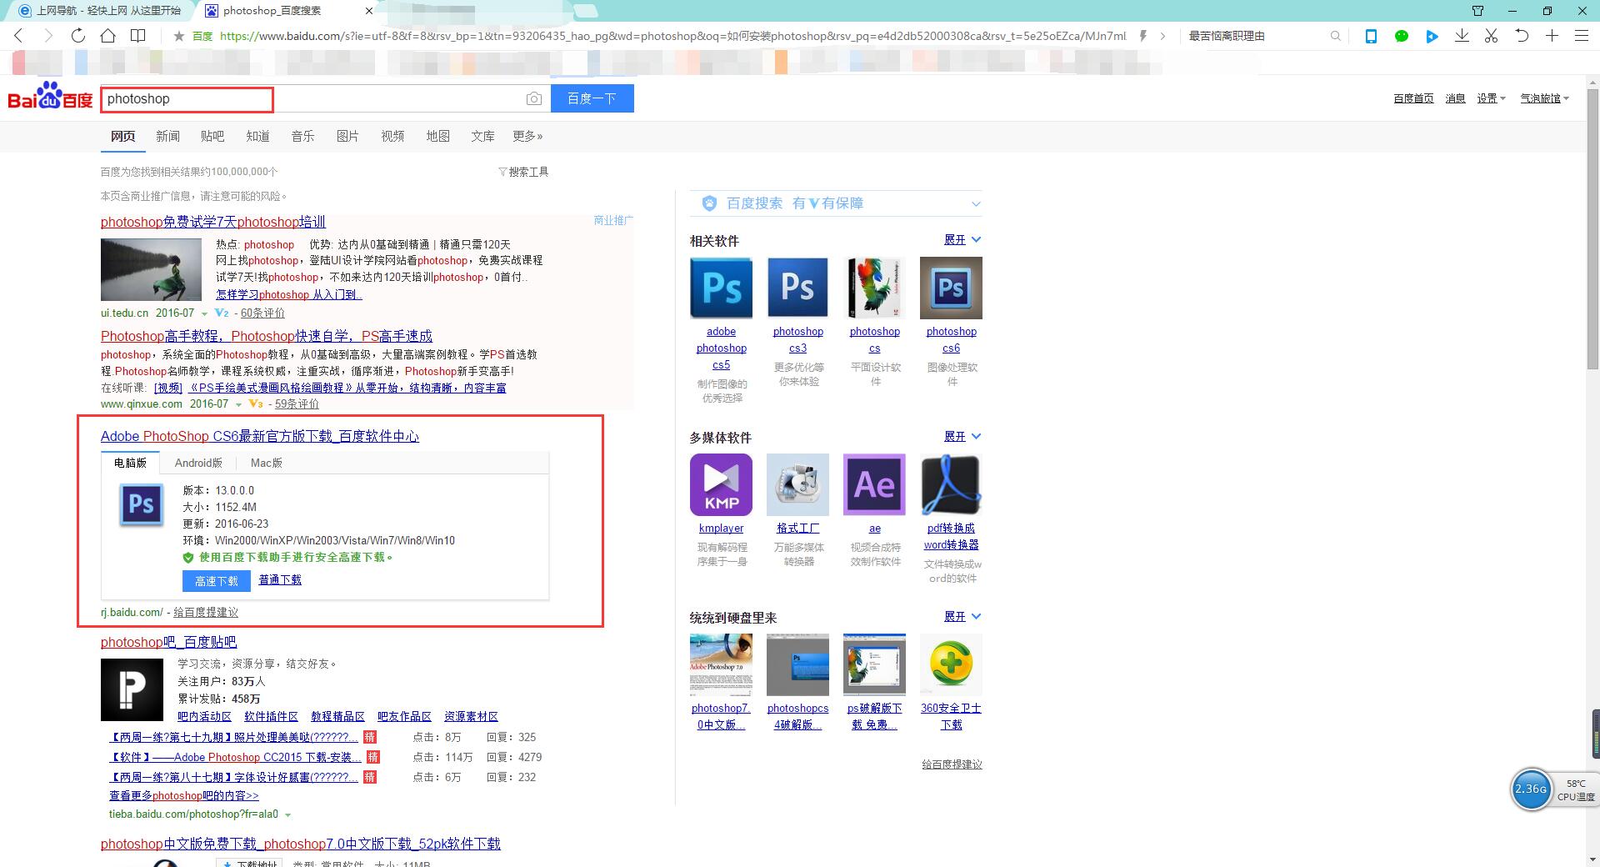Open adobe photoshop cs5 software icon
This screenshot has height=867, width=1600.
721,288
